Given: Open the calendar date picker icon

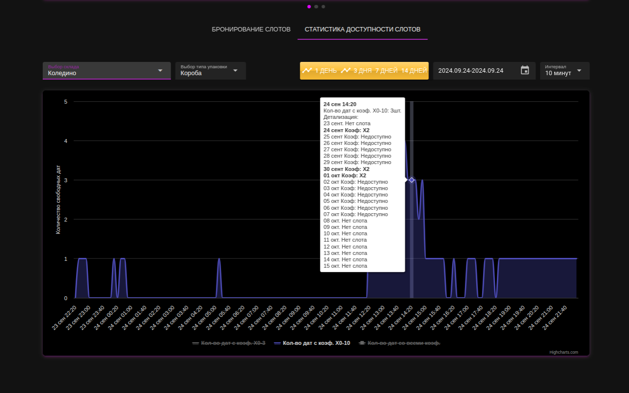Looking at the screenshot, I should 524,70.
